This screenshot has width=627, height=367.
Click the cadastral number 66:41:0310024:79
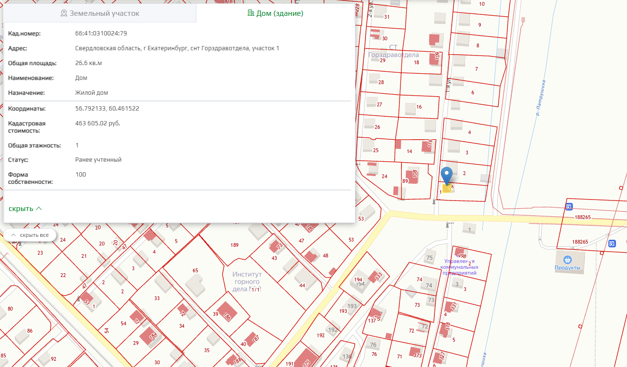point(101,33)
